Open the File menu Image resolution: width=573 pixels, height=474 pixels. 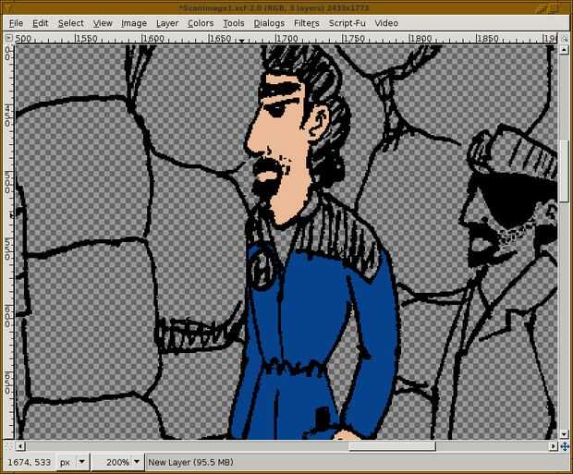(x=16, y=23)
